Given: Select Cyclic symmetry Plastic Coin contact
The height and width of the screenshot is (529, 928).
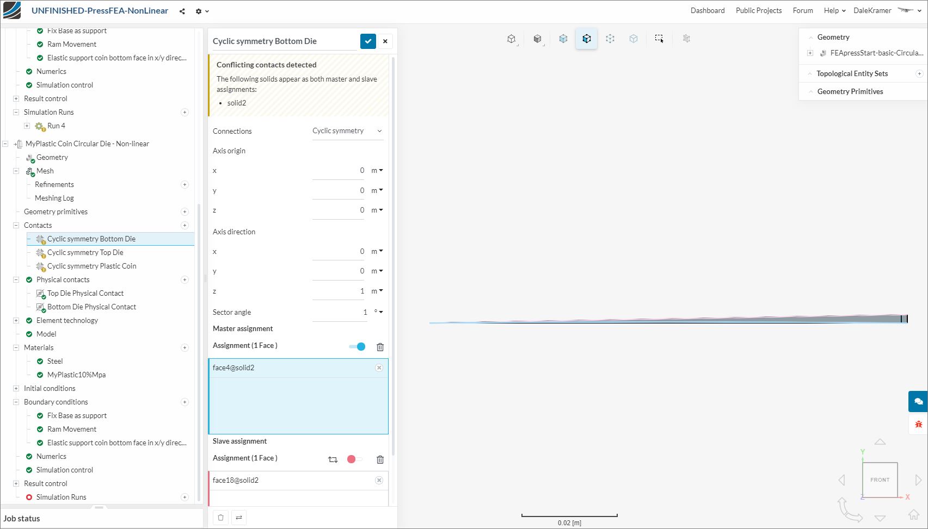Looking at the screenshot, I should click(x=92, y=266).
